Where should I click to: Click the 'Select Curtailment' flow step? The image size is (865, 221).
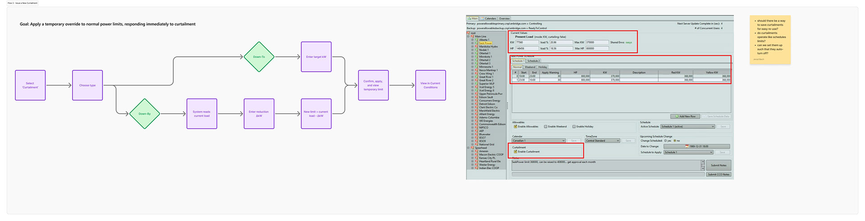[30, 85]
